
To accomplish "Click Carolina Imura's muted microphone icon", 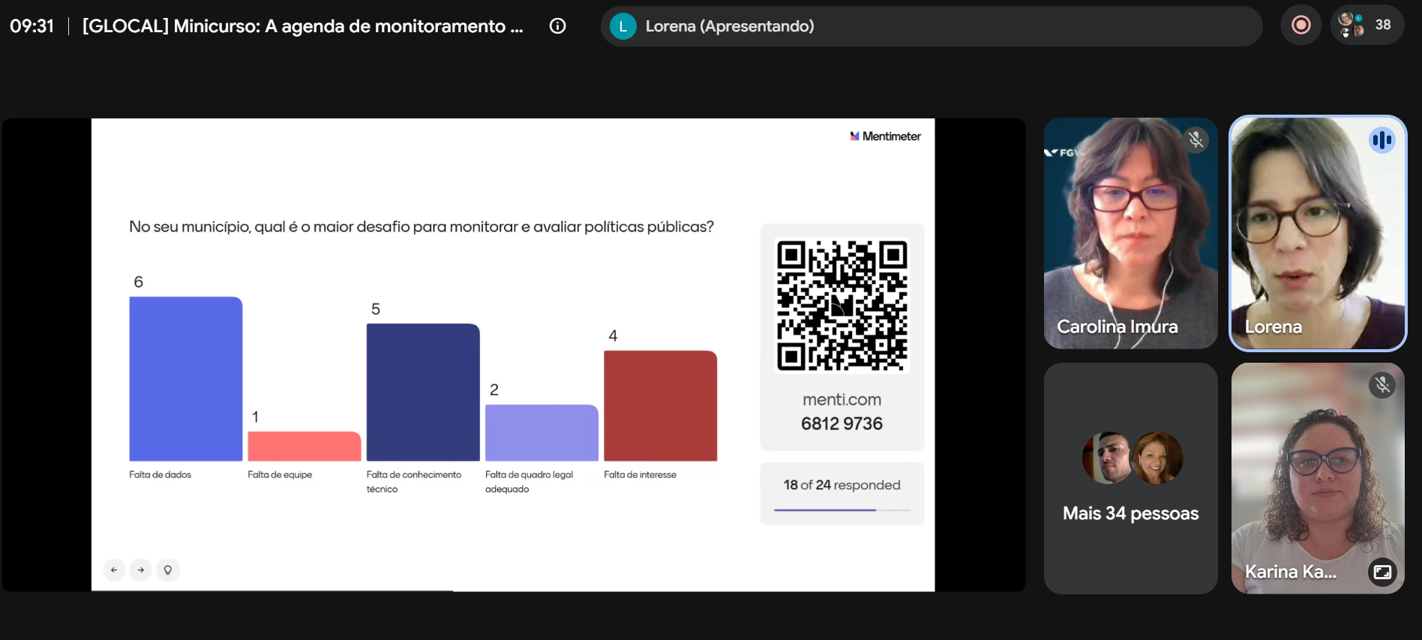I will point(1195,140).
